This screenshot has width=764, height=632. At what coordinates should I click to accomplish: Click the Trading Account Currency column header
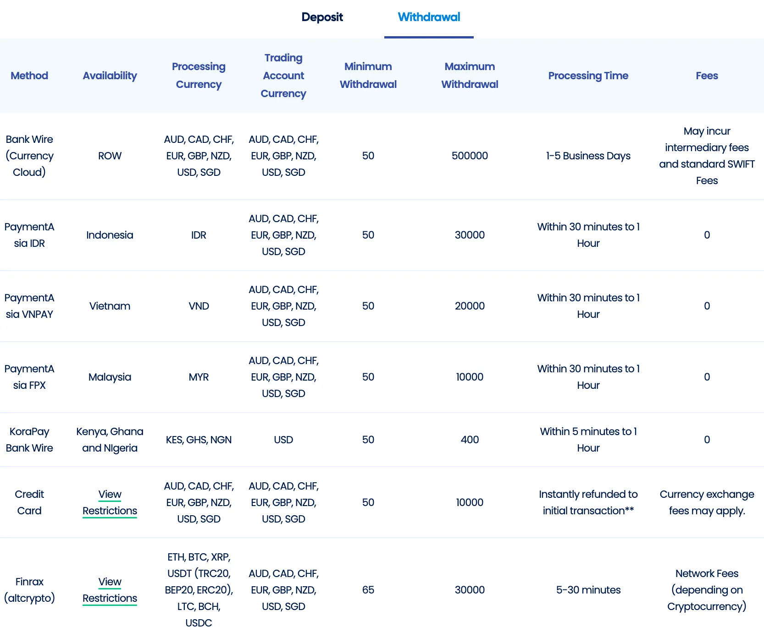coord(283,76)
